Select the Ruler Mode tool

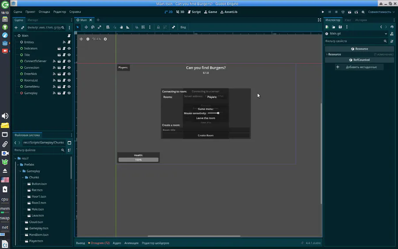128,27
